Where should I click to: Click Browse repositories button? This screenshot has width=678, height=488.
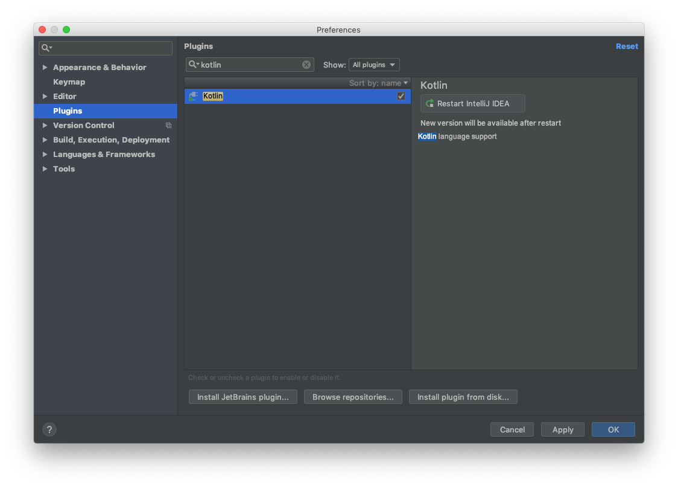[353, 397]
